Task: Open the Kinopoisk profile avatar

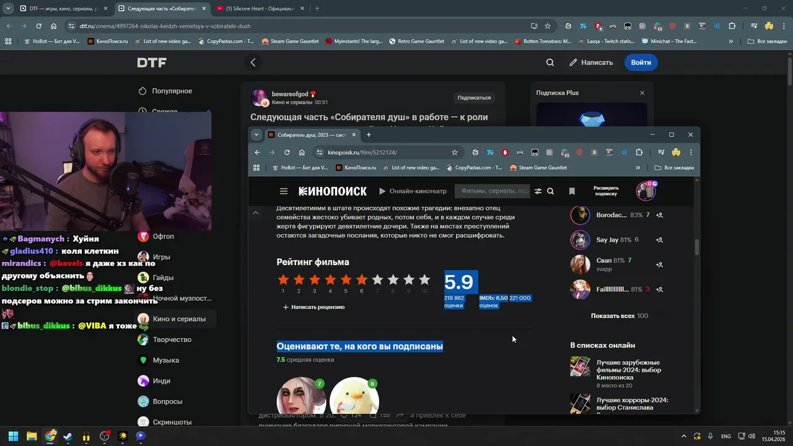Action: (646, 191)
